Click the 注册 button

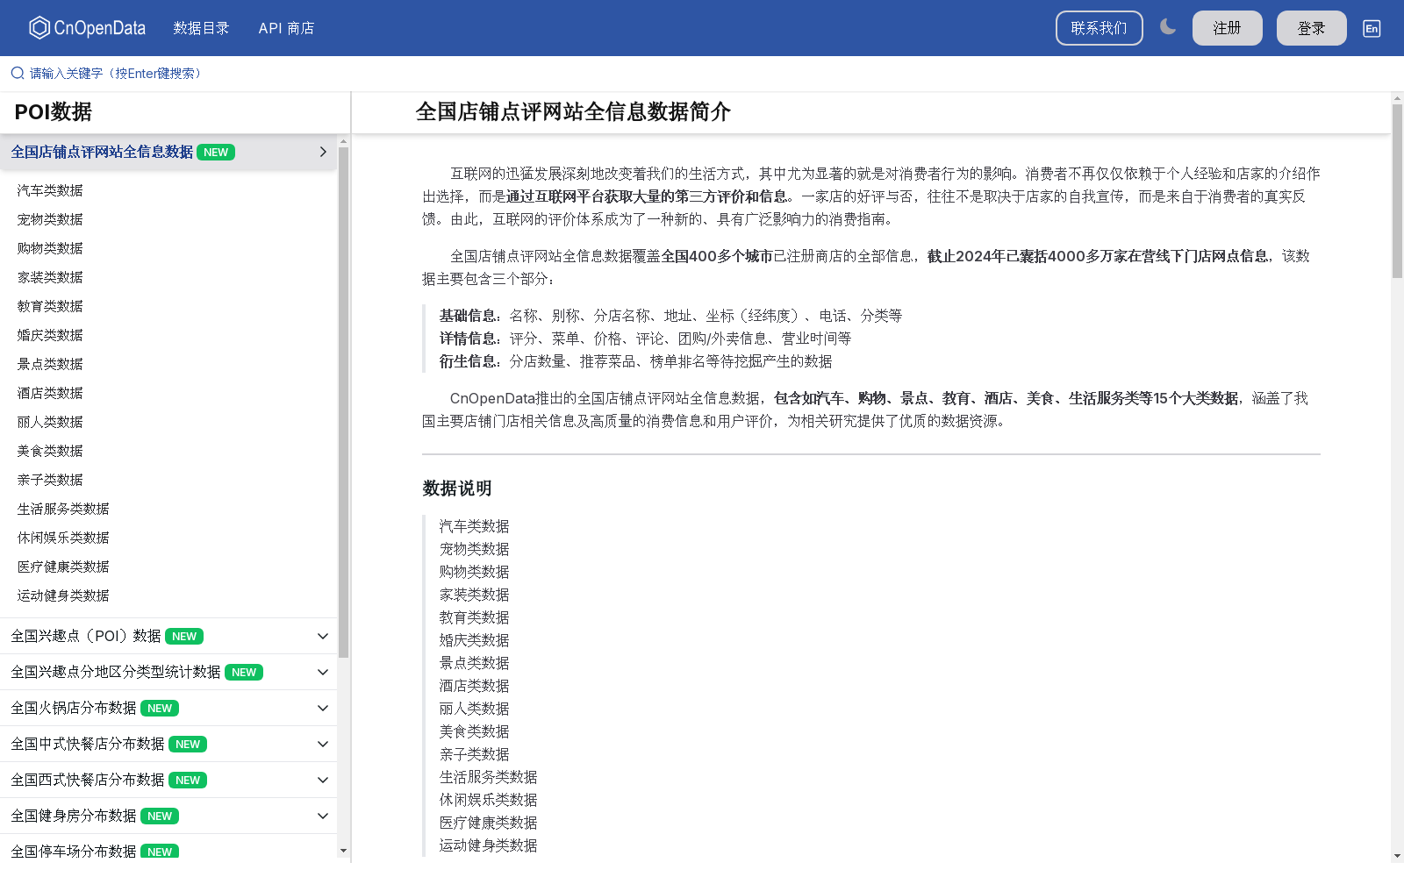[1227, 28]
